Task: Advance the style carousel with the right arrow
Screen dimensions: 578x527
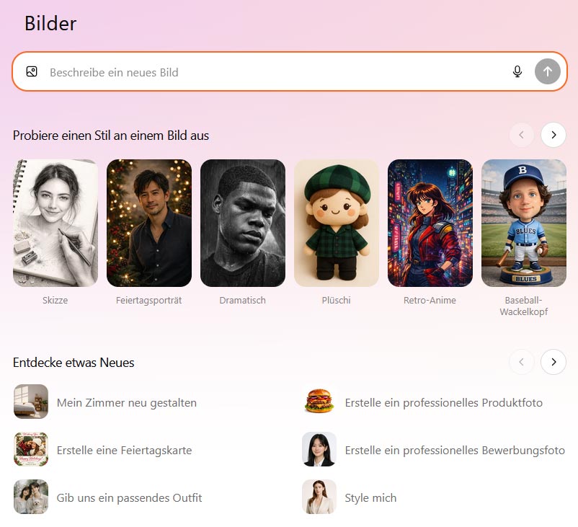Action: [x=553, y=135]
